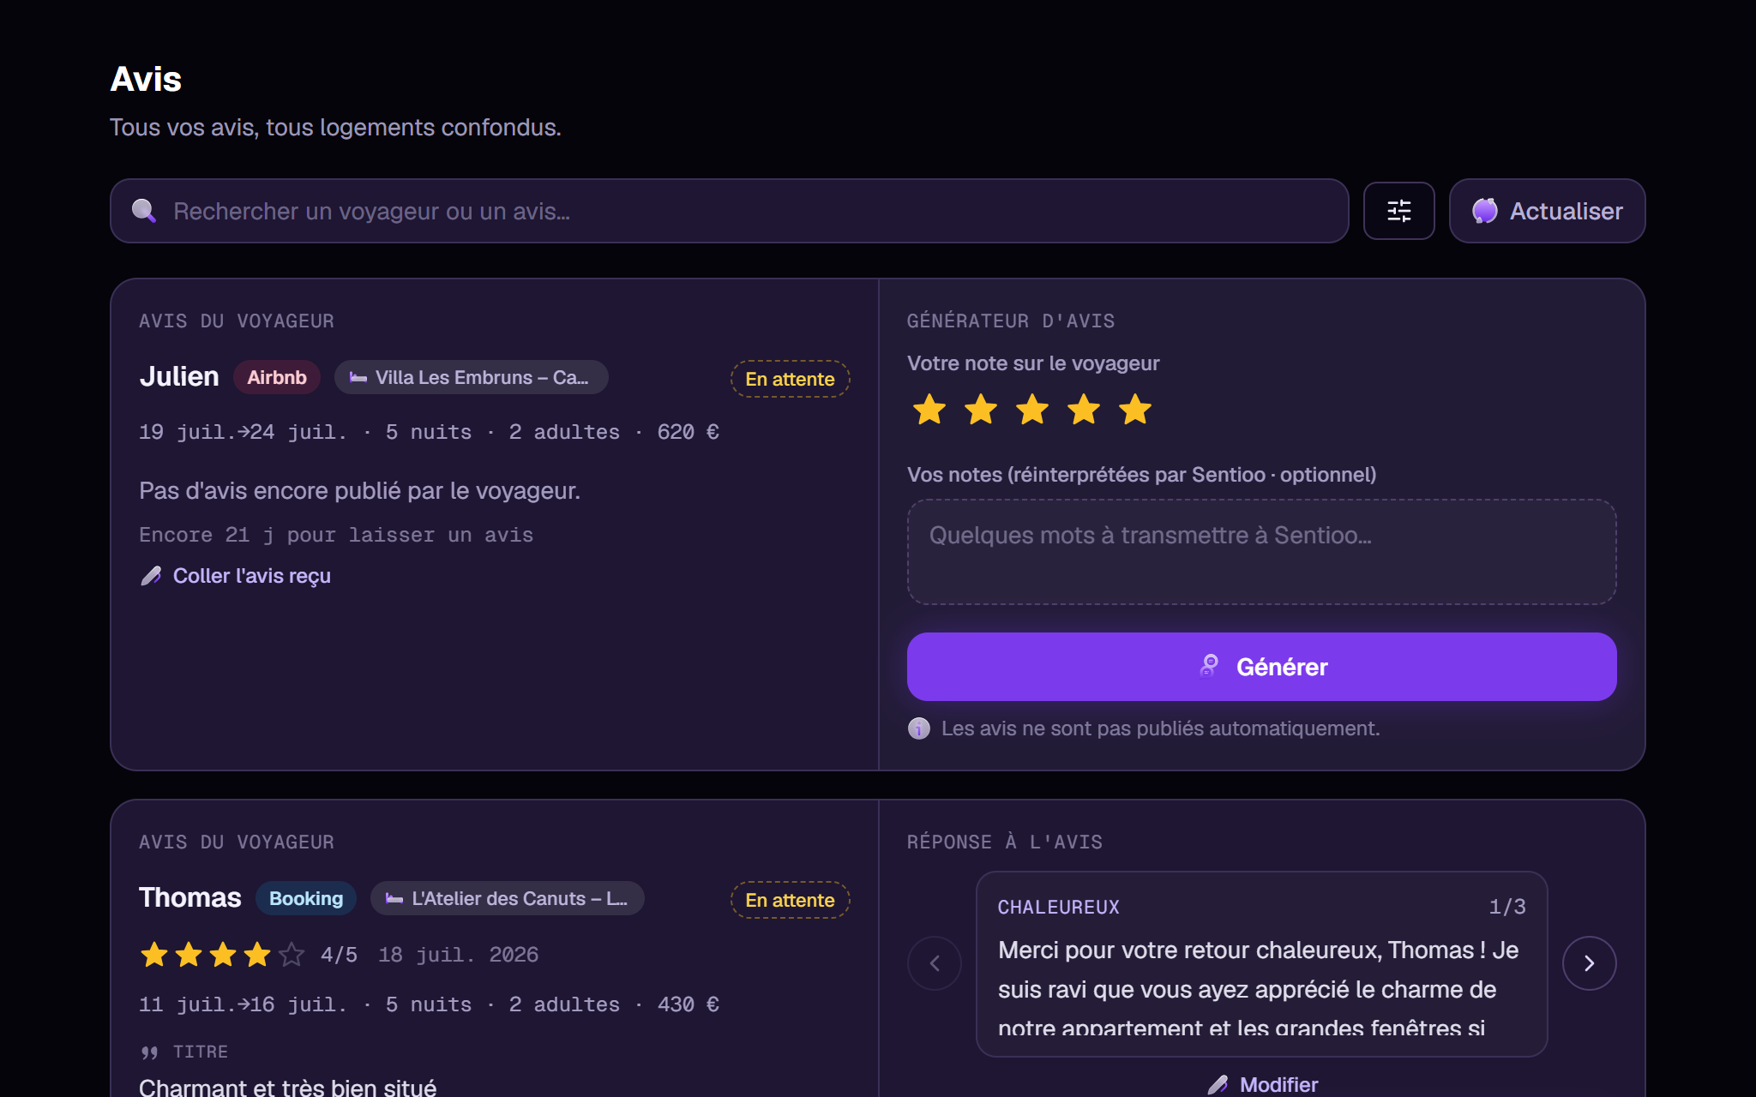Select the Booking platform badge on Thomas
The height and width of the screenshot is (1097, 1756).
click(x=306, y=898)
